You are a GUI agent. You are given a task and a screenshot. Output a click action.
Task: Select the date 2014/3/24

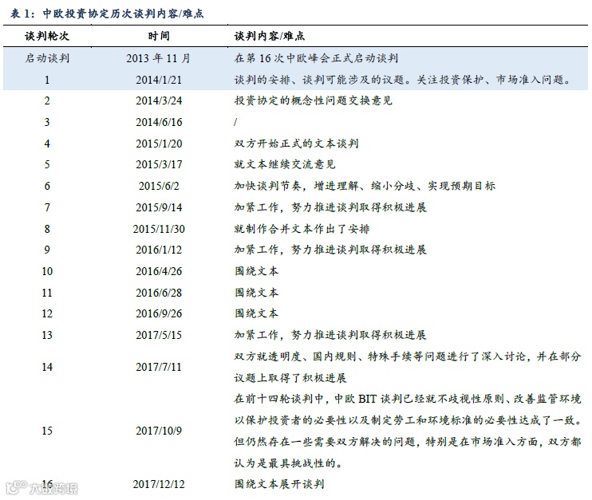(x=159, y=100)
